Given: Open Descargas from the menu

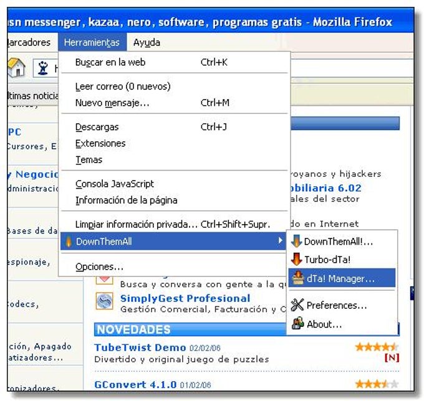Looking at the screenshot, I should pos(175,127).
